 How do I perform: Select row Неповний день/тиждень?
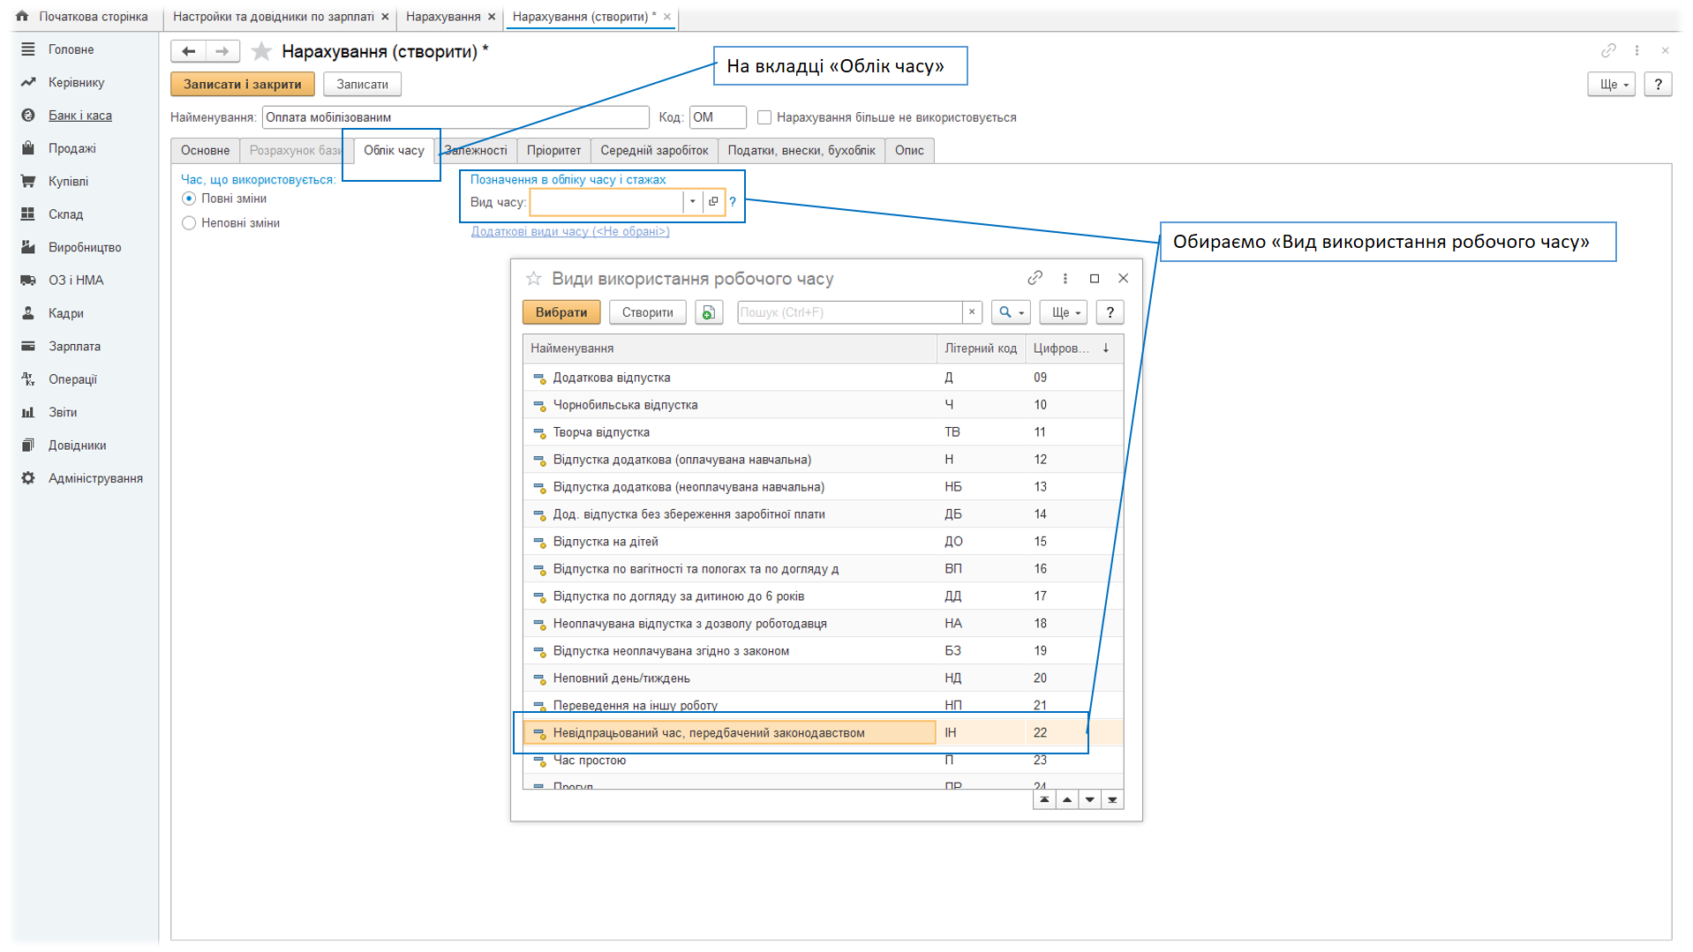(x=823, y=678)
